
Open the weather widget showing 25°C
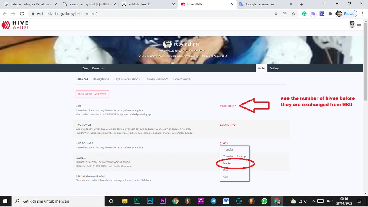(x=298, y=201)
